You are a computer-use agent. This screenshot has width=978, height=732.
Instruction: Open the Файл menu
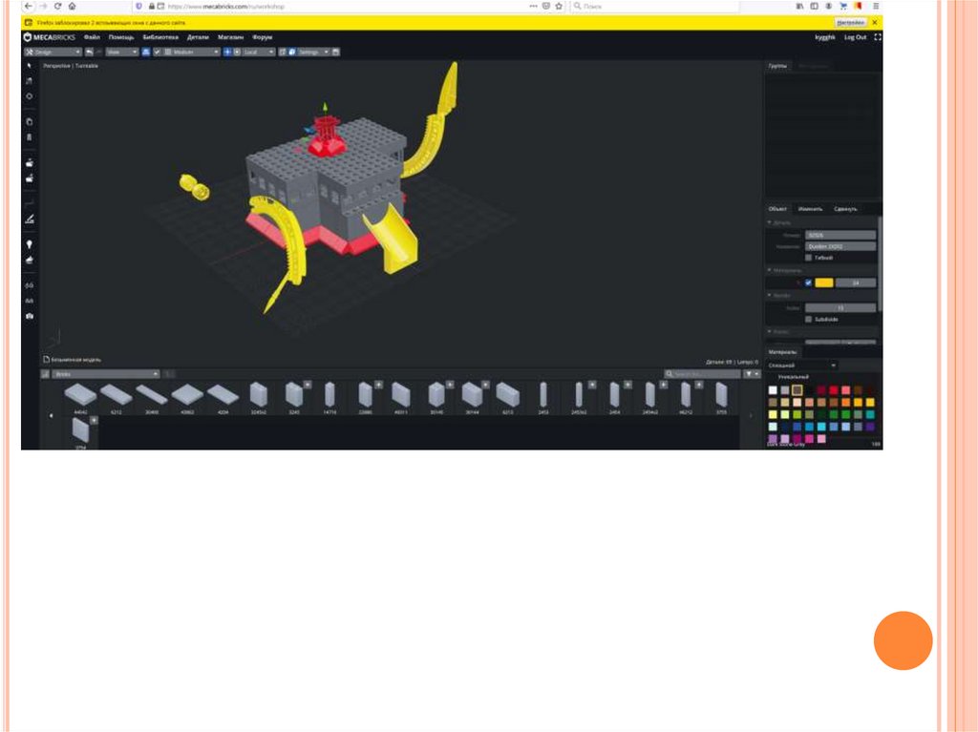[x=92, y=37]
